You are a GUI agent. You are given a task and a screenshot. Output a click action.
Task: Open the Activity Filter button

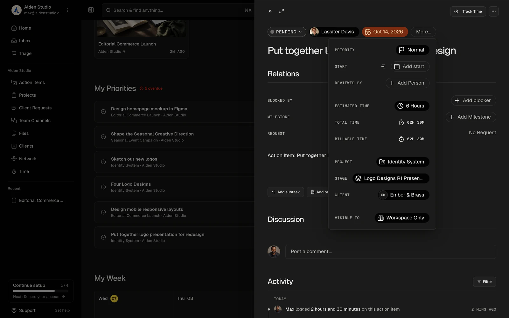485,282
